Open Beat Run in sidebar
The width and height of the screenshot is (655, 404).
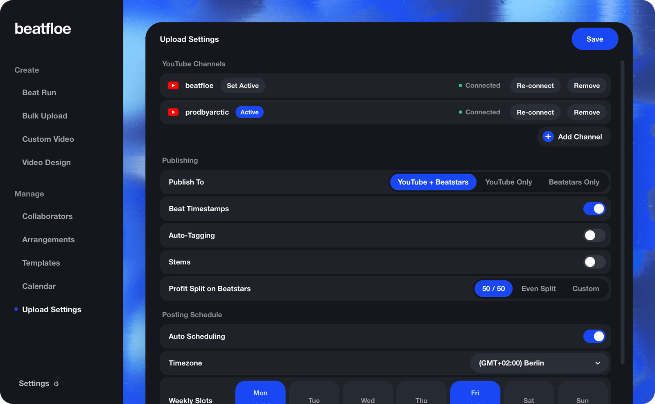(39, 93)
